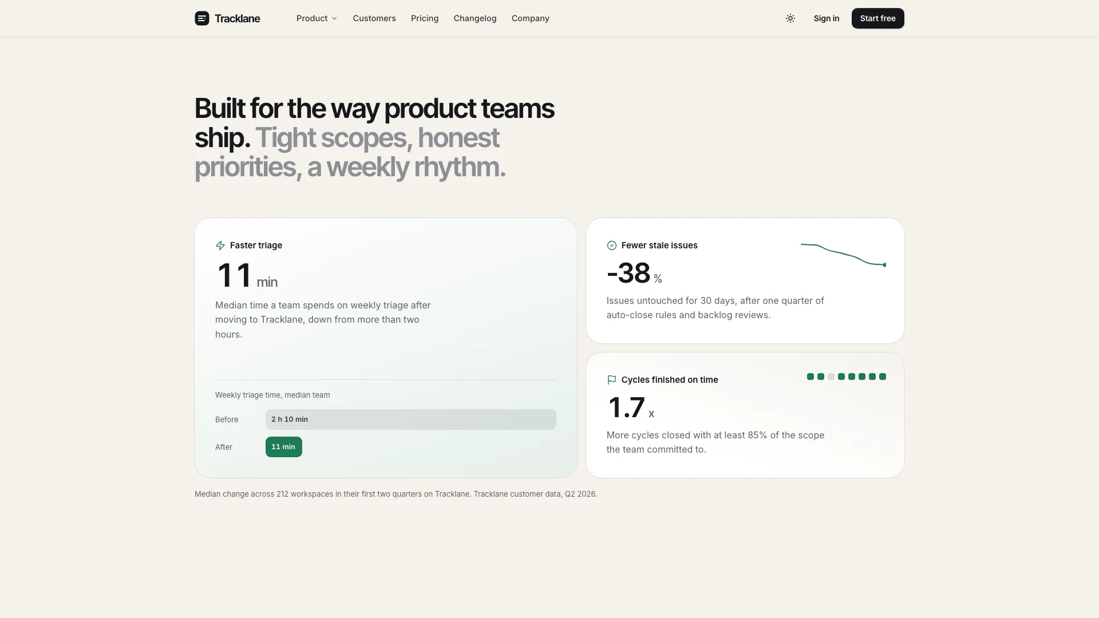The height and width of the screenshot is (618, 1099).
Task: Click the stale issues sparkline chart
Action: [844, 255]
